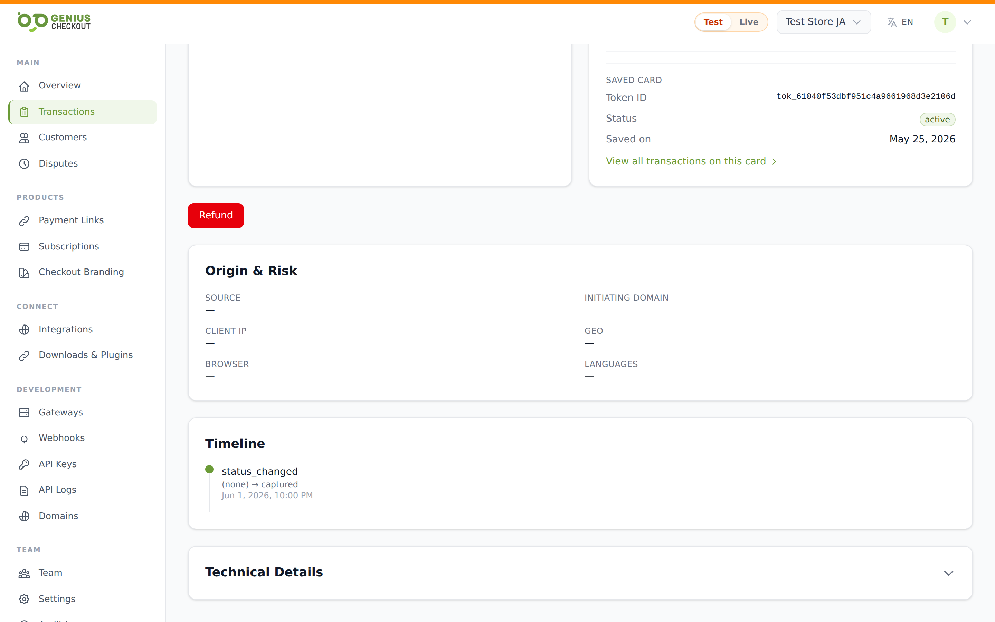Screen dimensions: 995x622
Task: Open Webhooks page
Action: pyautogui.click(x=83, y=438)
